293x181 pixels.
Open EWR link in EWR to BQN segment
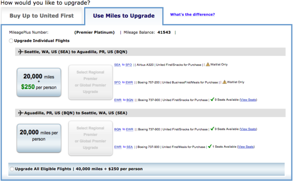coord(118,100)
